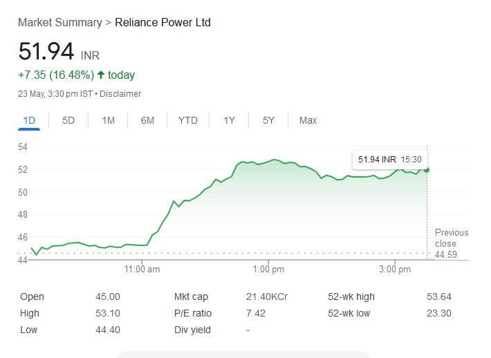View the 1Y chart range

coord(229,120)
